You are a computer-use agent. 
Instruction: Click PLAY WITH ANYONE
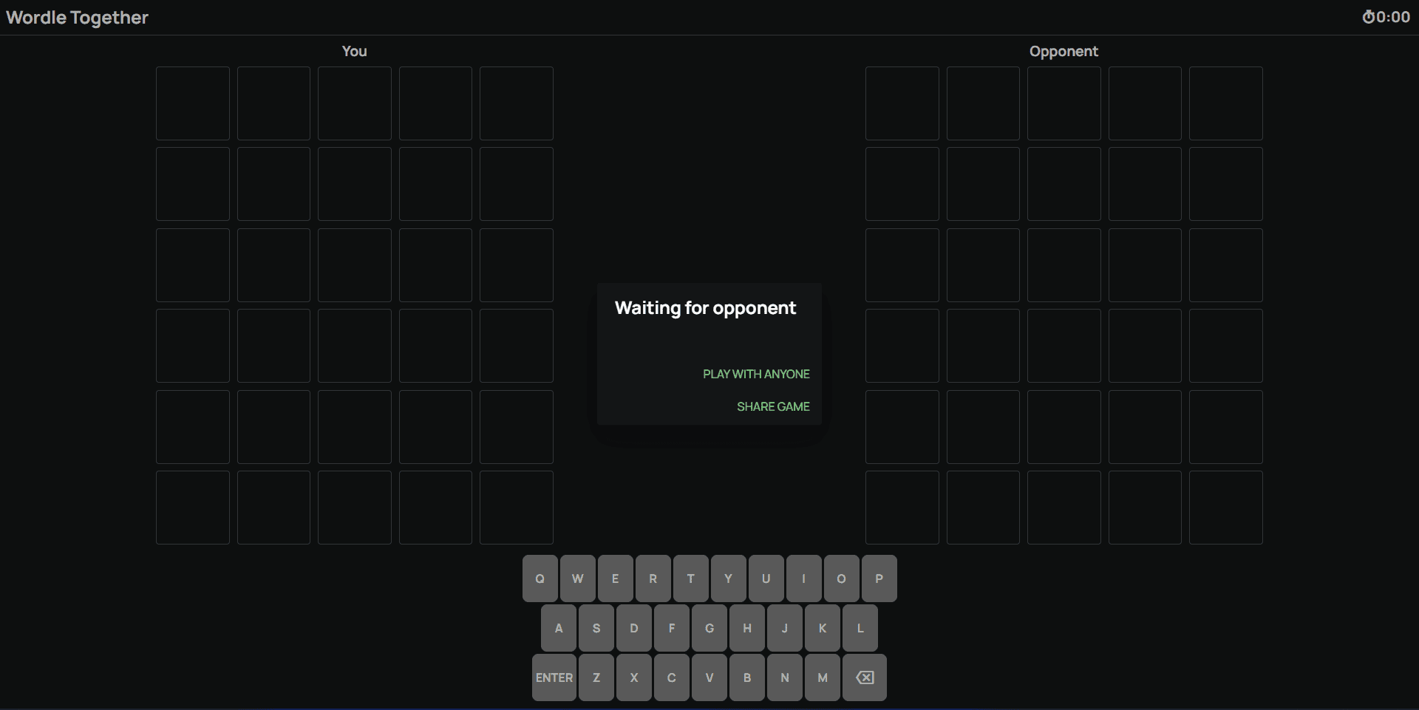[755, 374]
